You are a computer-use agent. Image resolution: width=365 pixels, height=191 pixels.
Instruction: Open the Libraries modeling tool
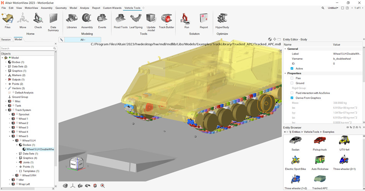[72, 18]
